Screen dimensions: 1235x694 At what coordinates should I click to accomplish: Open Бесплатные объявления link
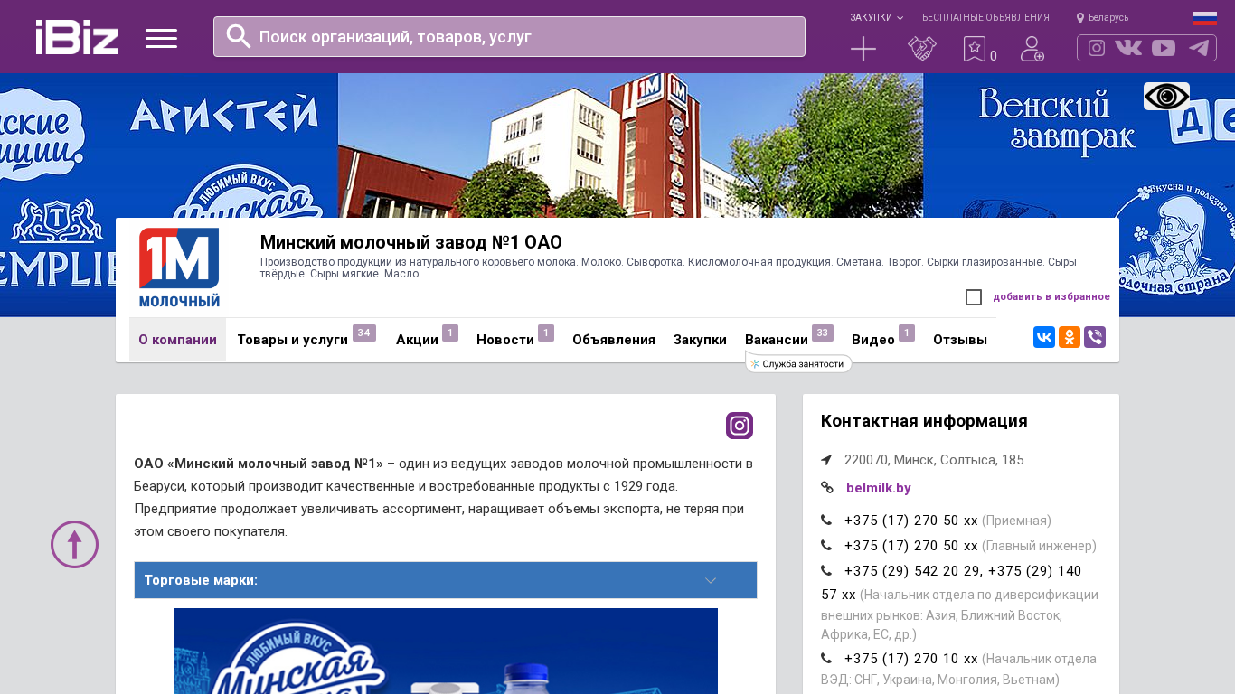point(985,18)
